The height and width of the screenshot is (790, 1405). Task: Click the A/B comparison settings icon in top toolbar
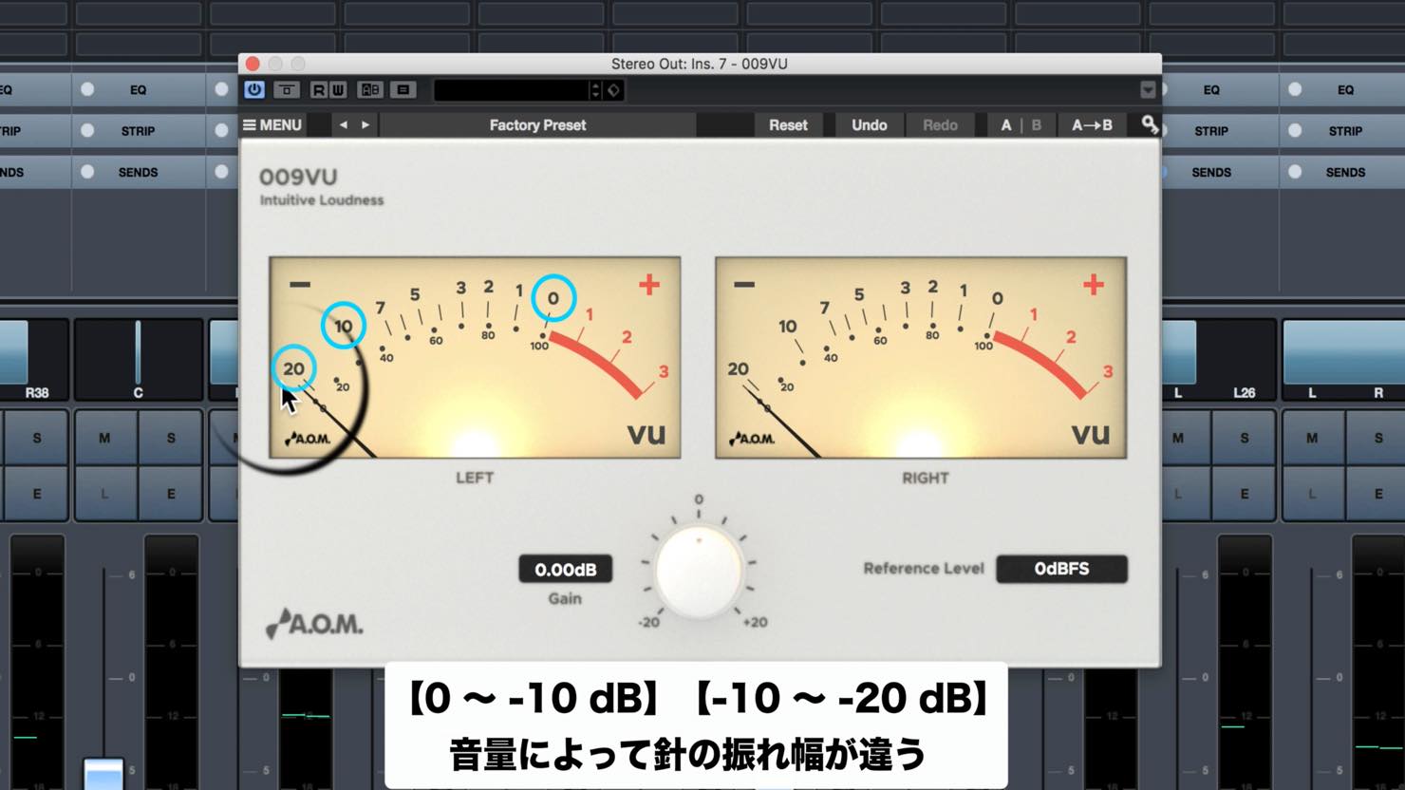click(370, 89)
